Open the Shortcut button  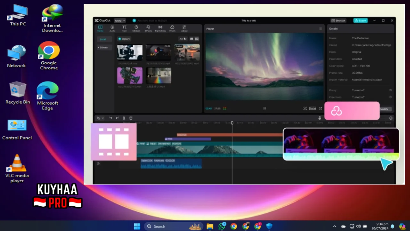coord(339,21)
